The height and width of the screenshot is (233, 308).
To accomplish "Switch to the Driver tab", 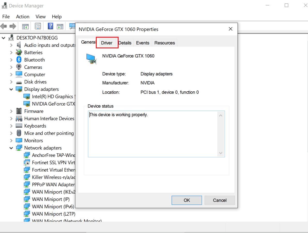I will pyautogui.click(x=107, y=42).
